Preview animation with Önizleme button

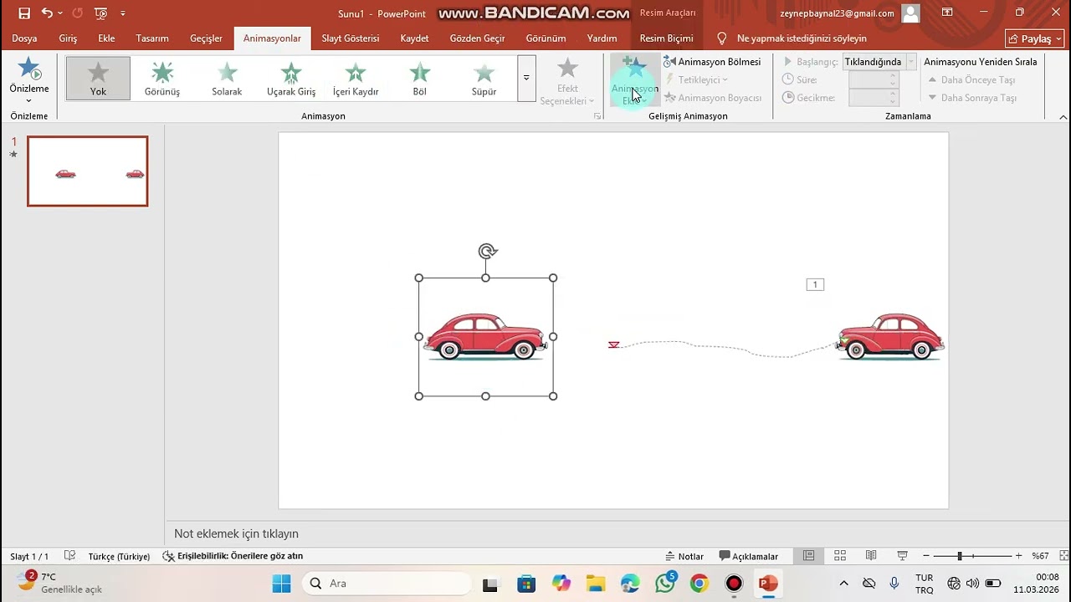pos(29,79)
